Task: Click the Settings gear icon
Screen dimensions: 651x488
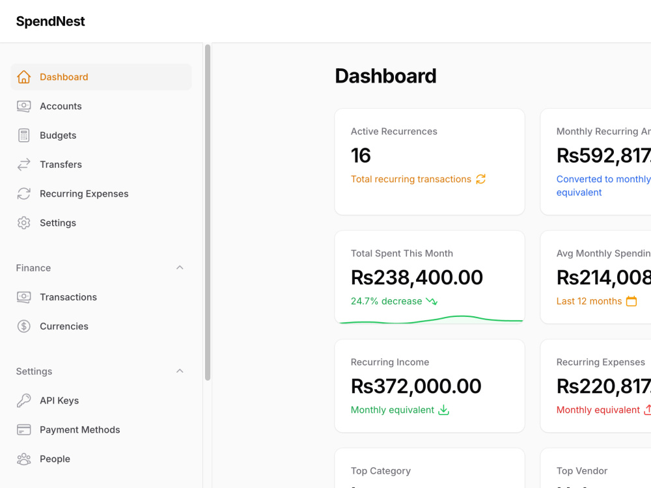Action: (23, 223)
